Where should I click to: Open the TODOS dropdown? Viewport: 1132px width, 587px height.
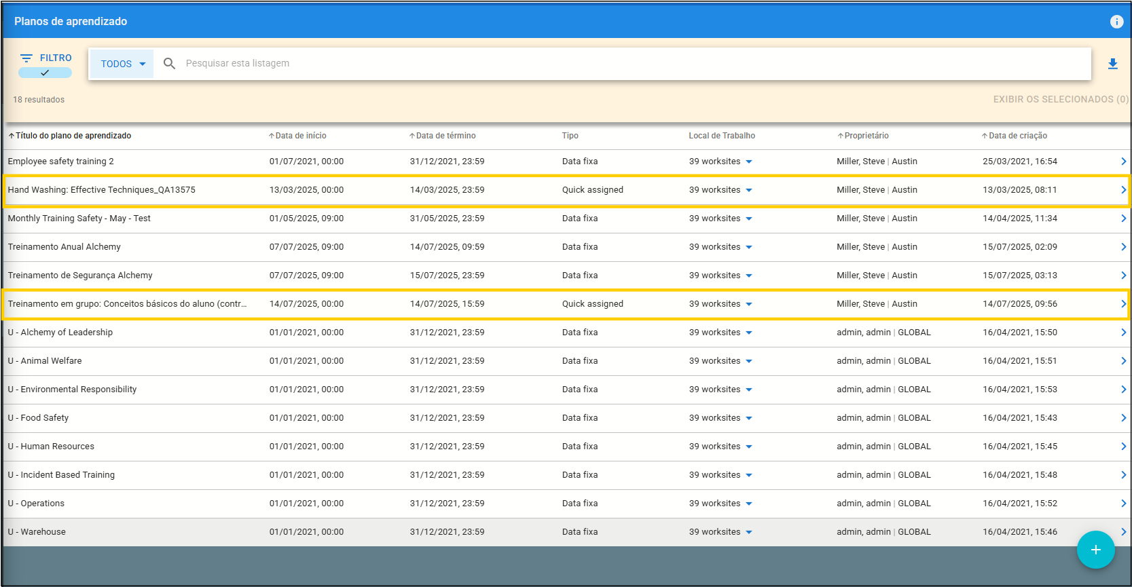[122, 64]
